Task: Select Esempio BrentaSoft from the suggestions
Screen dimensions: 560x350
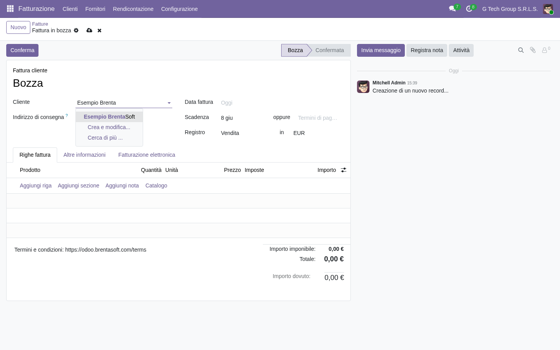Action: coord(109,117)
